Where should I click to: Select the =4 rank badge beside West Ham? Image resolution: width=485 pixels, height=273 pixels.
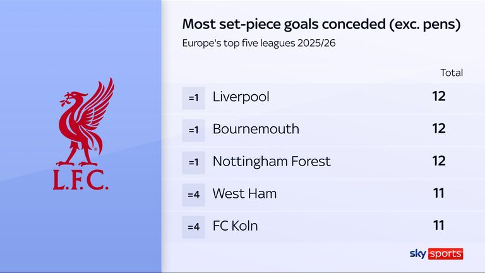[x=193, y=194]
